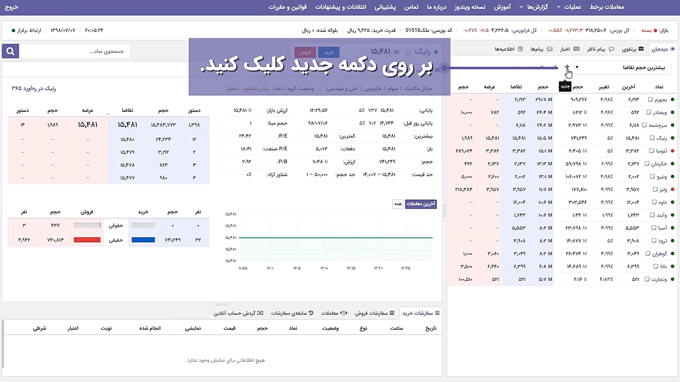Open اطلاعیه‌ها using the calendar icon
680x382 pixels.
(520, 49)
